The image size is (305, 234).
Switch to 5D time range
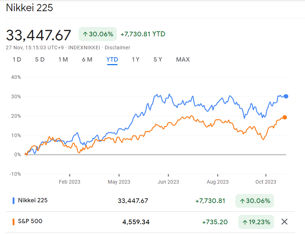[x=40, y=59]
